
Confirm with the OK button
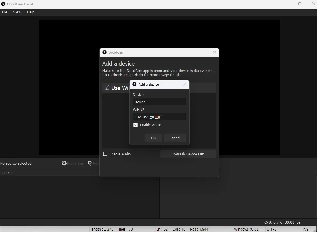point(153,138)
